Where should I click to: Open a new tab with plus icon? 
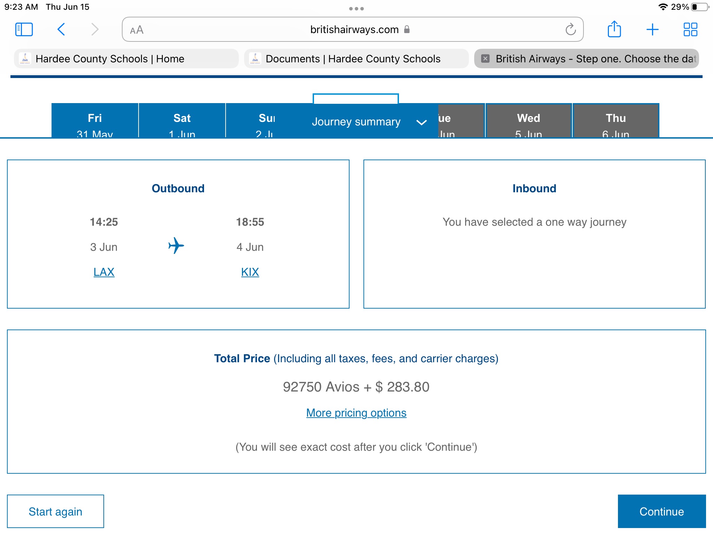652,29
